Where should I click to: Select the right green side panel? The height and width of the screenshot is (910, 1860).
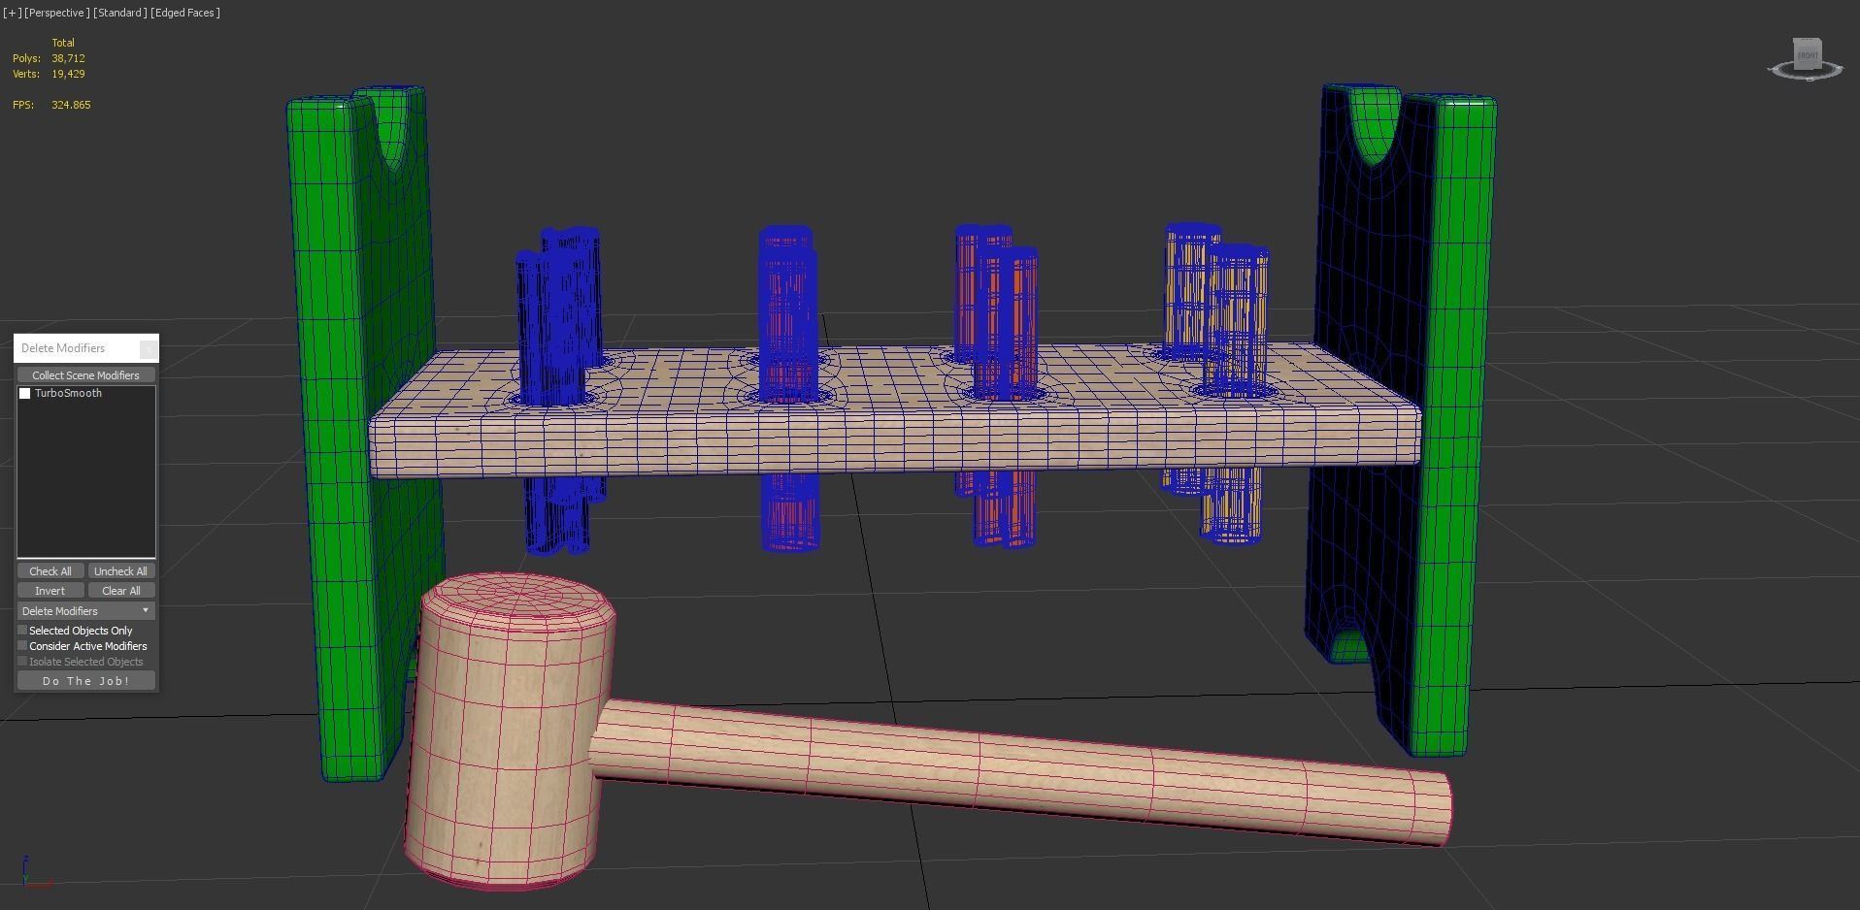(x=1451, y=427)
